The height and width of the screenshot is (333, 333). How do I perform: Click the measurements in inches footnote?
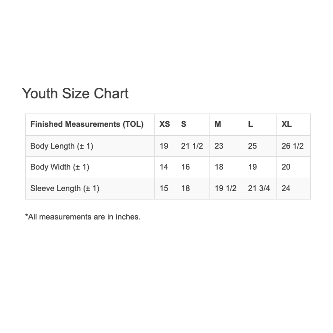tap(83, 217)
